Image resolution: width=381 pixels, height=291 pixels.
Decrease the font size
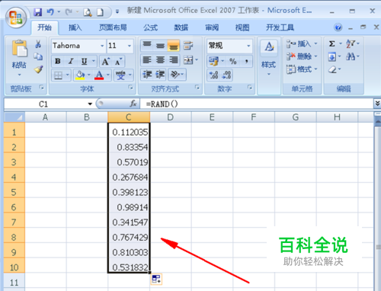pyautogui.click(x=118, y=61)
